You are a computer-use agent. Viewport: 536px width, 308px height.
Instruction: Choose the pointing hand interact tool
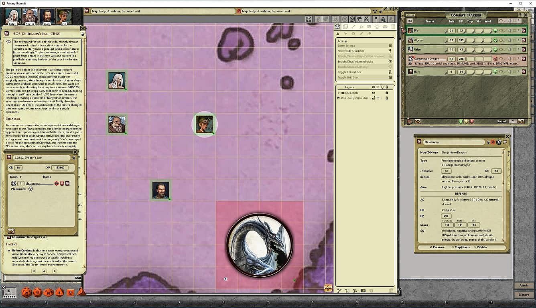coord(339,34)
